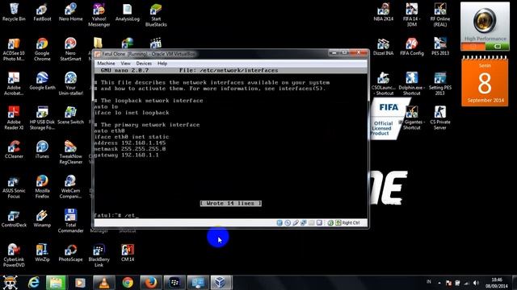Open the View menu in VirtualBox
Screen dimensions: 517x290
pos(126,63)
